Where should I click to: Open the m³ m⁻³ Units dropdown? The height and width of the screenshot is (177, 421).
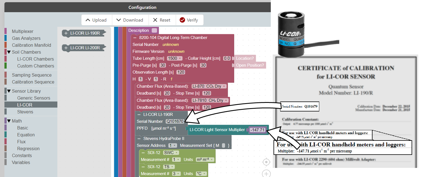(205, 160)
